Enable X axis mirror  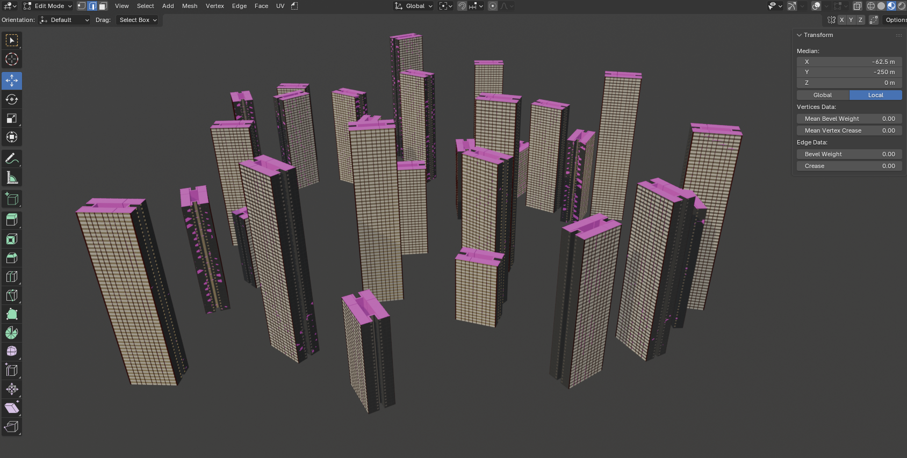(841, 20)
